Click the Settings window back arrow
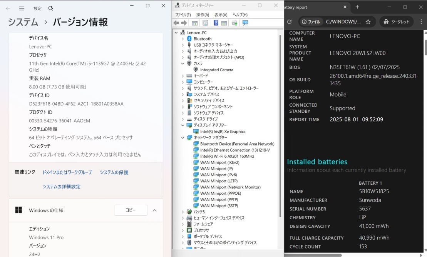The height and width of the screenshot is (257, 427). 8,8
